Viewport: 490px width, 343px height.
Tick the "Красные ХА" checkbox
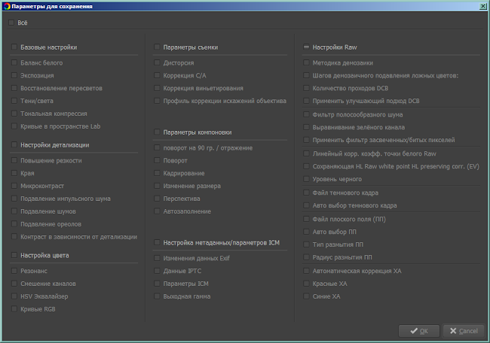[306, 284]
